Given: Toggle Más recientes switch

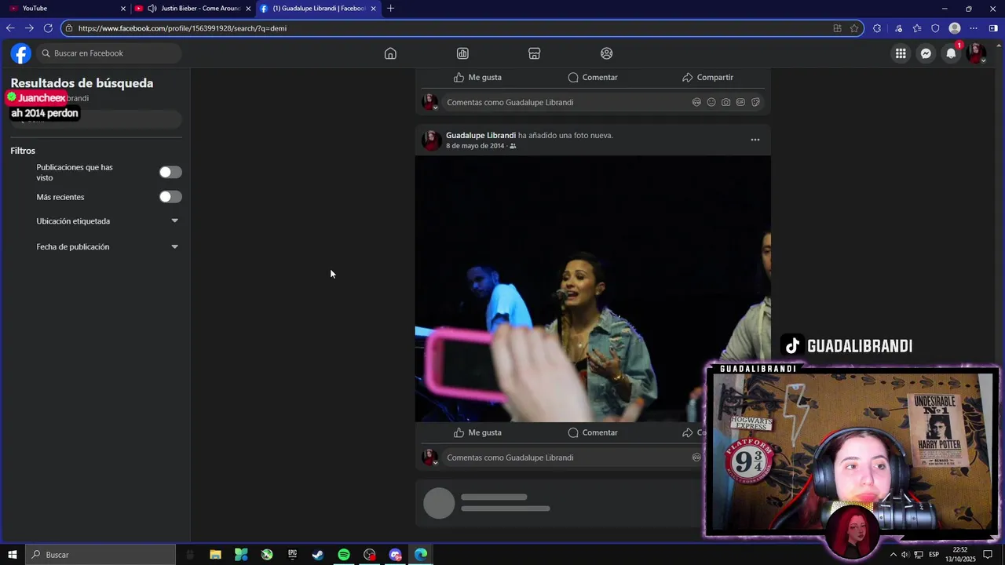Looking at the screenshot, I should 170,197.
